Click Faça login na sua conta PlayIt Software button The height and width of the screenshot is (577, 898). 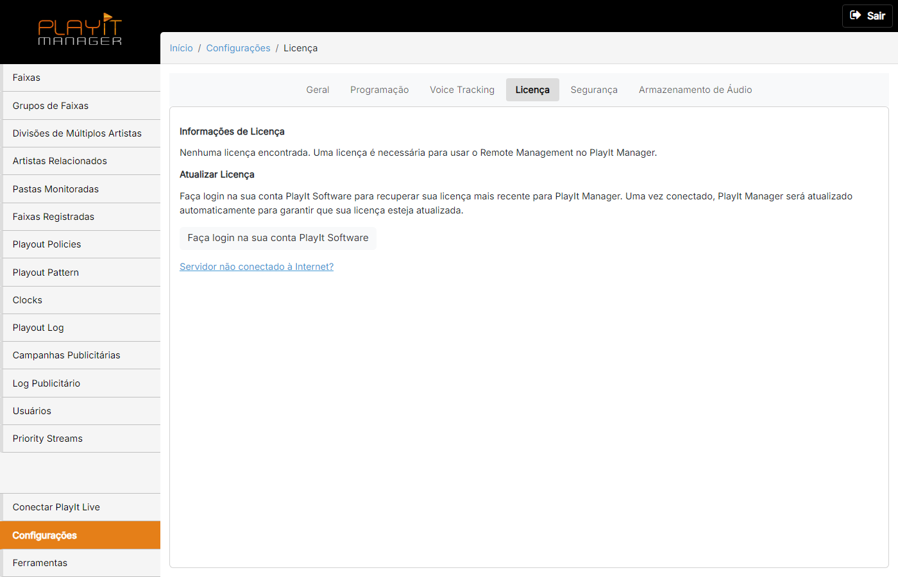(278, 238)
